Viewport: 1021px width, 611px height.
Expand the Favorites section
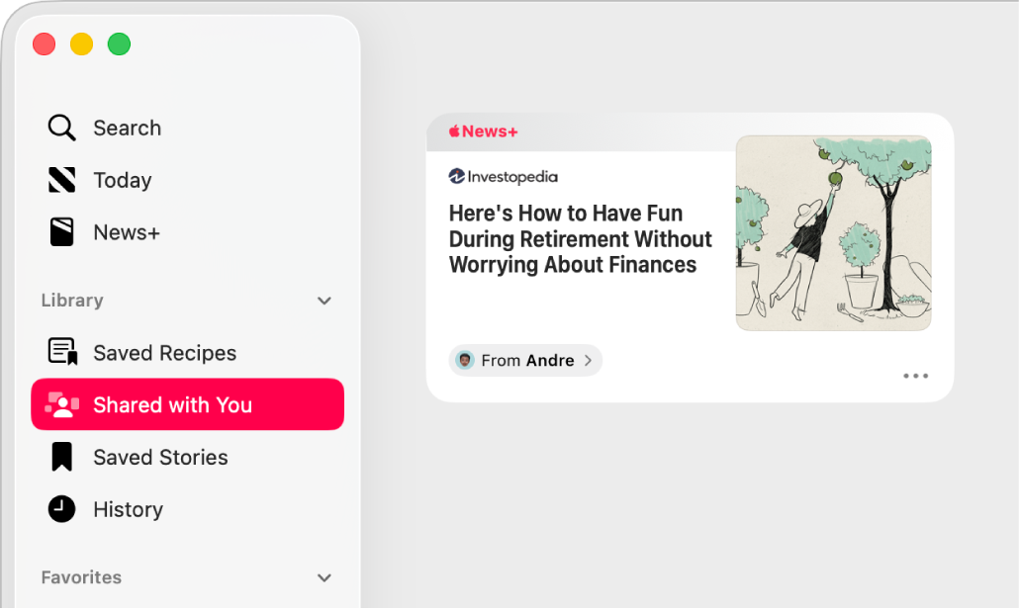coord(324,577)
